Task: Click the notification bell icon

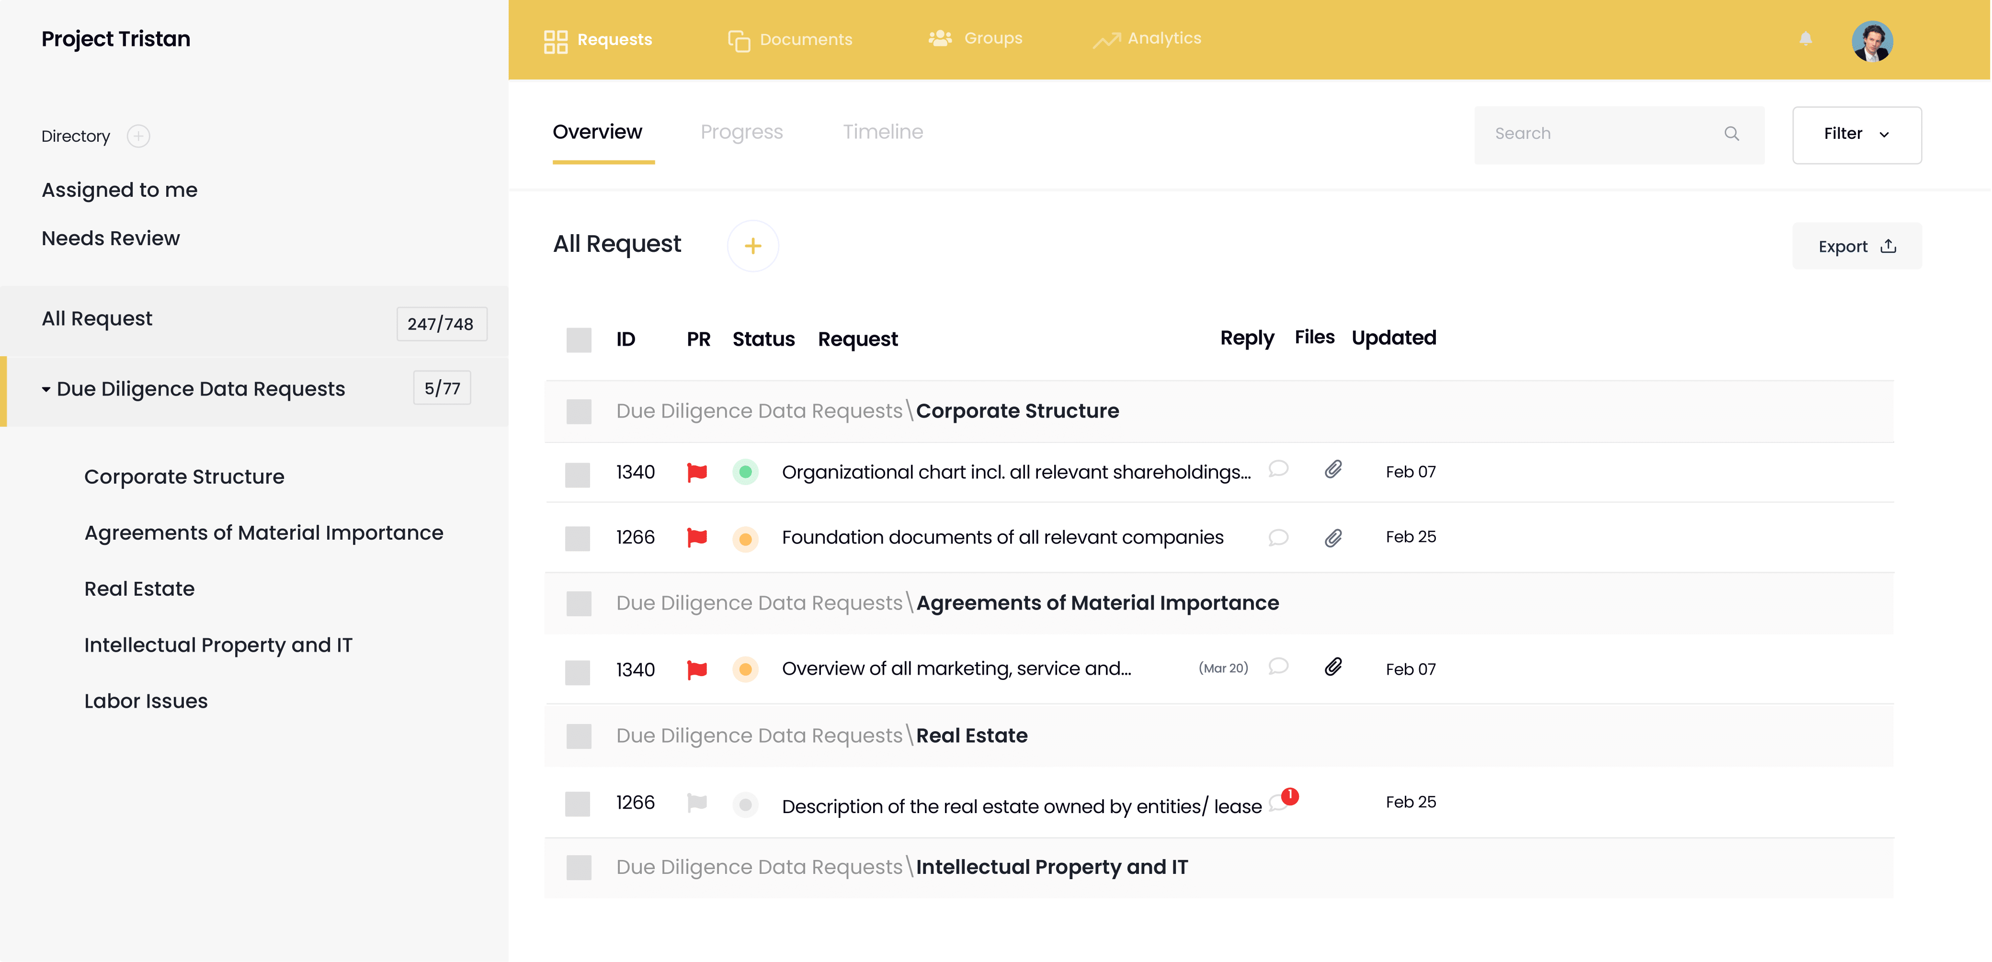Action: [1807, 39]
